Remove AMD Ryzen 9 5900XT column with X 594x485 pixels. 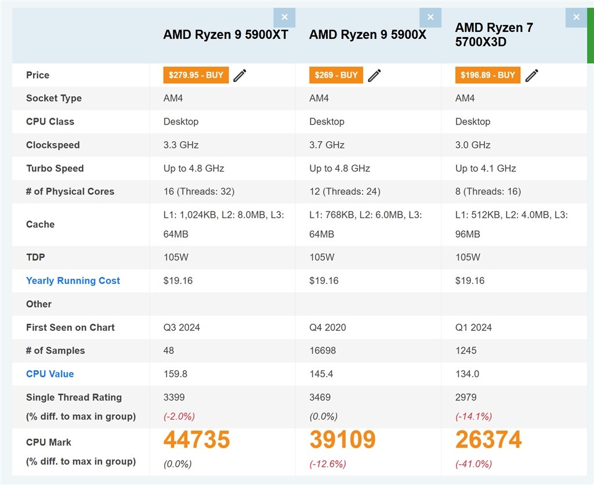284,17
